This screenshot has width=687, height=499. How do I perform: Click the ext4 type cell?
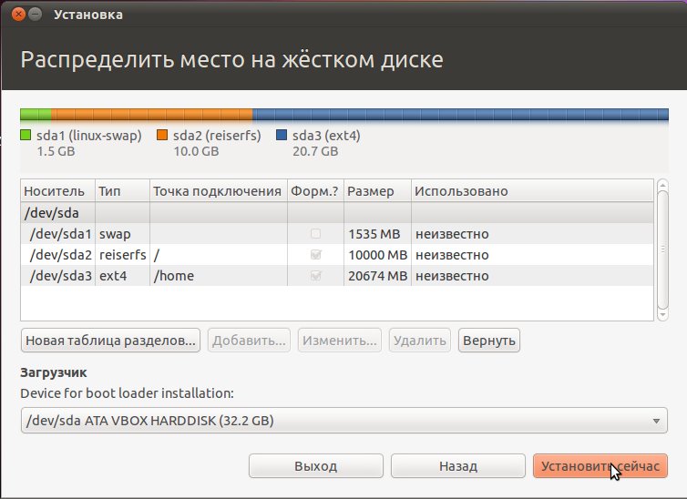coord(122,276)
